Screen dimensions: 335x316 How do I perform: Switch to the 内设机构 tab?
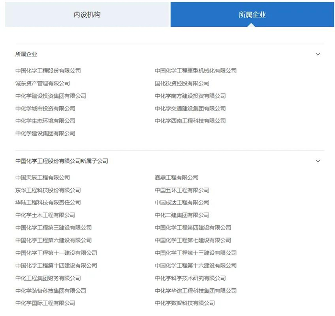[87, 14]
